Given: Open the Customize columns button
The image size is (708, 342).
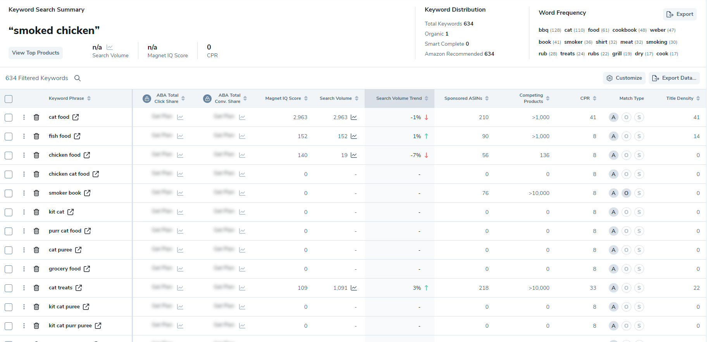Looking at the screenshot, I should (x=624, y=78).
